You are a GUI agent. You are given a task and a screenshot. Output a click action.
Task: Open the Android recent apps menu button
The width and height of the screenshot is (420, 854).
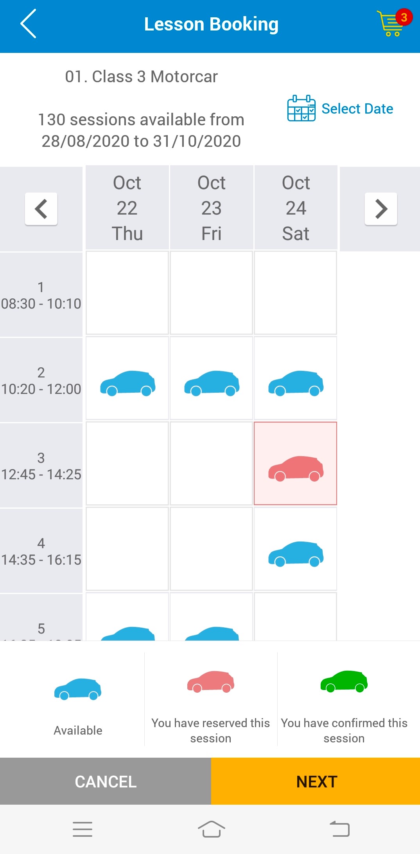[x=83, y=829]
